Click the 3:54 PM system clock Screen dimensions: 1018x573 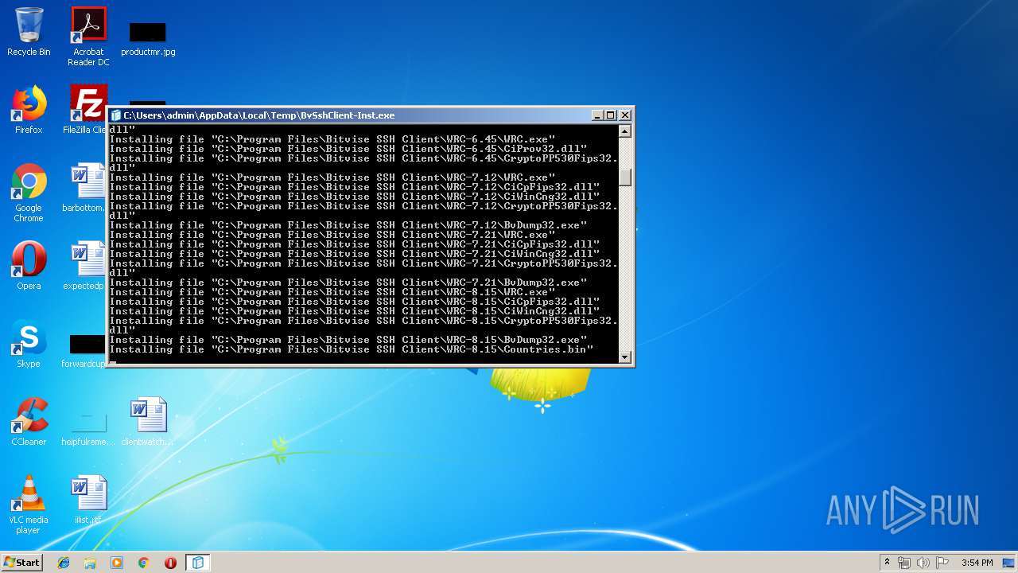point(977,563)
